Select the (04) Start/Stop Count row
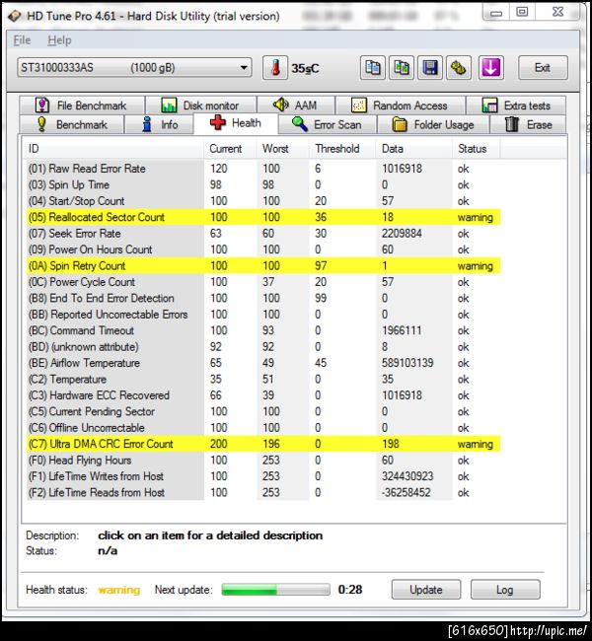The height and width of the screenshot is (641, 592). point(263,201)
